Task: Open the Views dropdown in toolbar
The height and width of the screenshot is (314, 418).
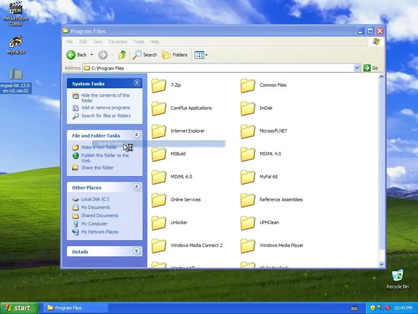Action: [x=201, y=55]
